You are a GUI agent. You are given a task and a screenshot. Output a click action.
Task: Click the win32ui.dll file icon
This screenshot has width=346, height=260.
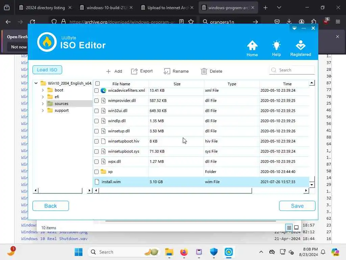coord(103,111)
